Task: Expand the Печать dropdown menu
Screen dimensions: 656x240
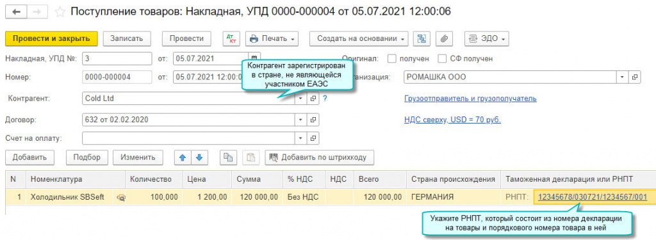Action: (x=272, y=38)
